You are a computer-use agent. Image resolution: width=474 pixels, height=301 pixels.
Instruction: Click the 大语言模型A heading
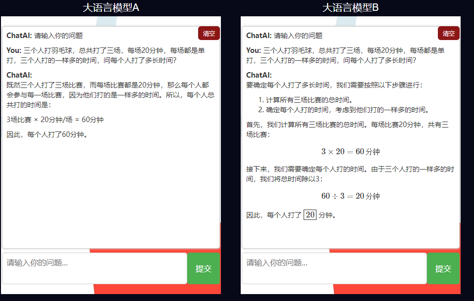[x=110, y=7]
